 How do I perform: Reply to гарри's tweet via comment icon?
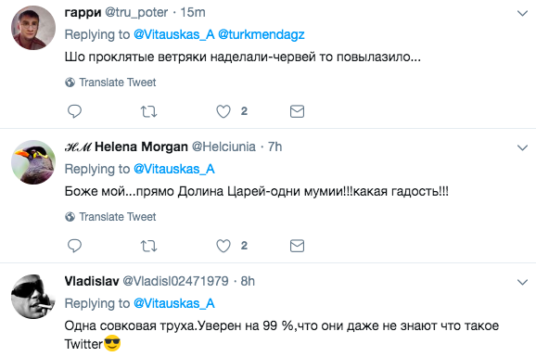74,111
